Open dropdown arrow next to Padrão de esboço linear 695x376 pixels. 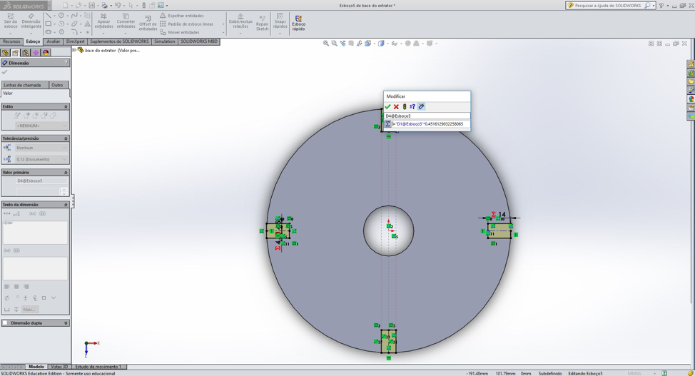223,24
